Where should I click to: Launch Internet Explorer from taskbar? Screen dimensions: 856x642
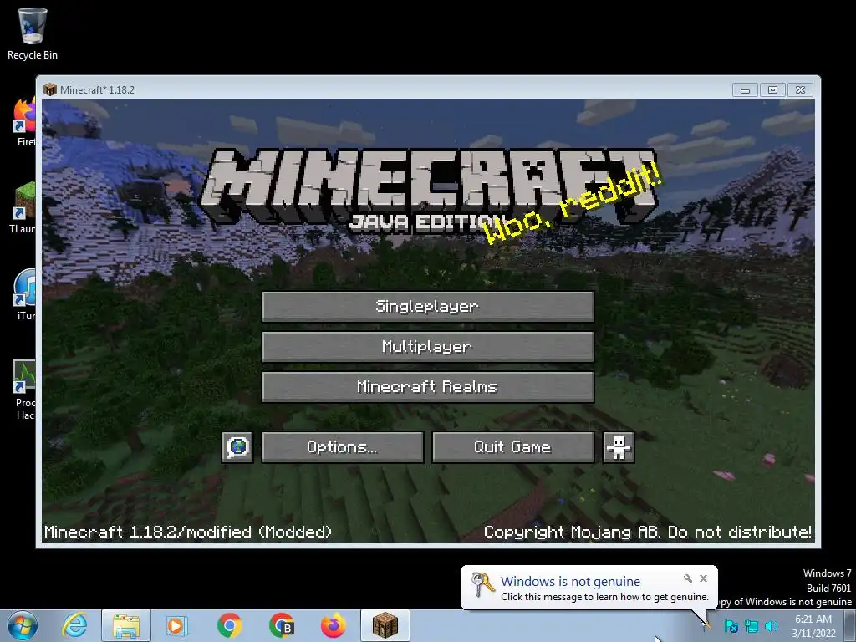tap(74, 625)
